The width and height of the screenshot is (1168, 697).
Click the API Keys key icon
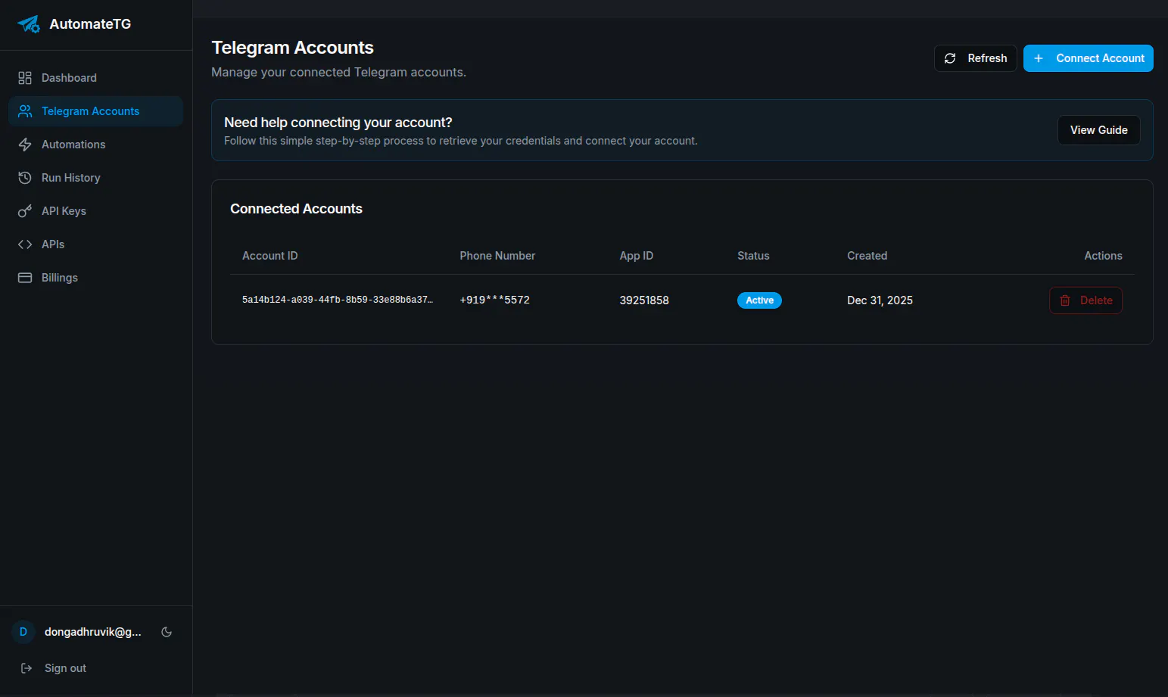(25, 211)
